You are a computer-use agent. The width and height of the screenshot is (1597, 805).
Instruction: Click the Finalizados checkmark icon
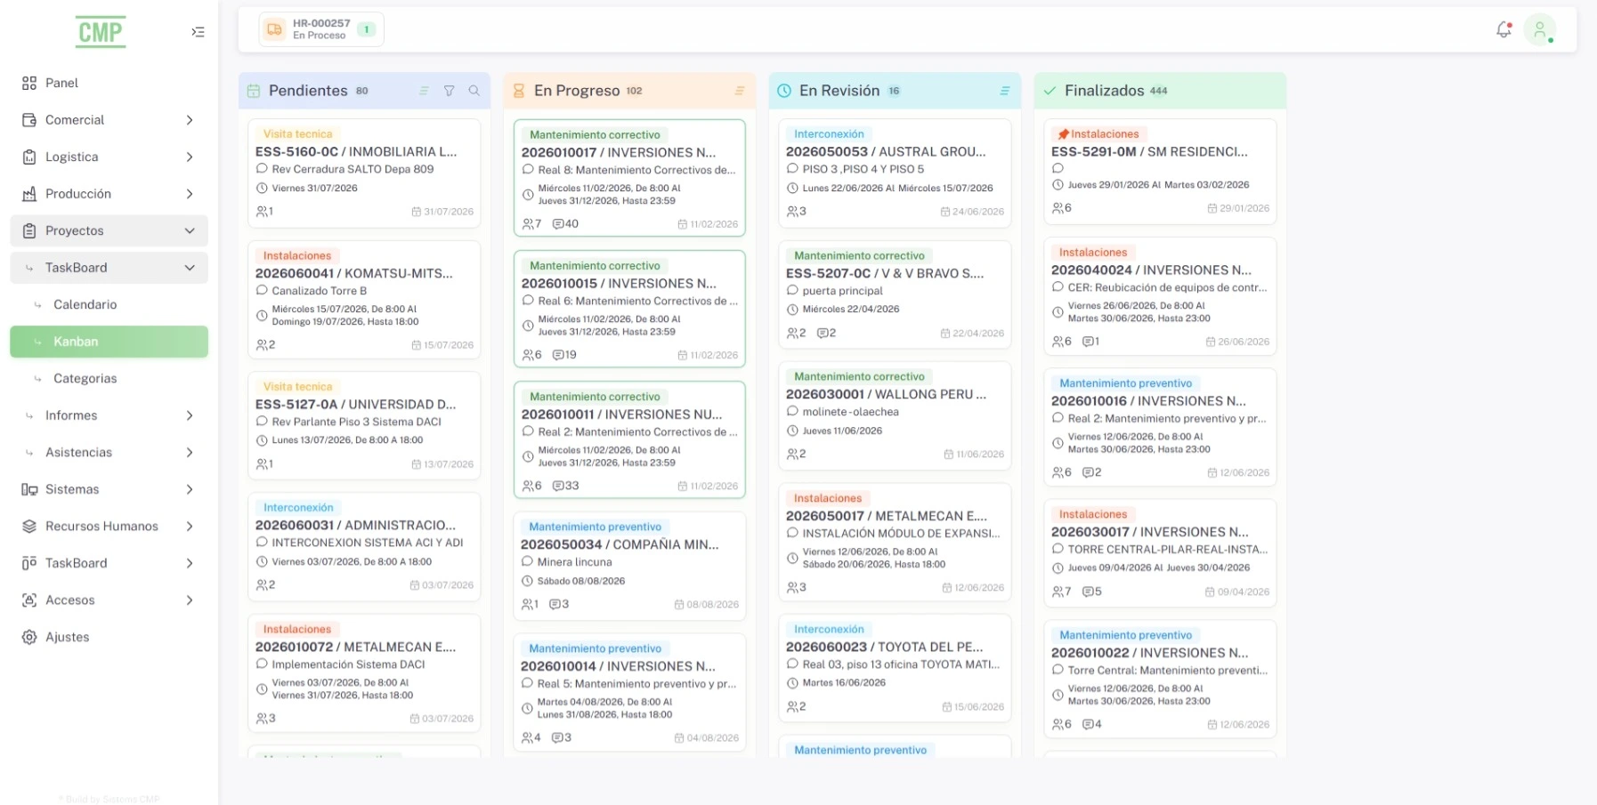pos(1050,91)
